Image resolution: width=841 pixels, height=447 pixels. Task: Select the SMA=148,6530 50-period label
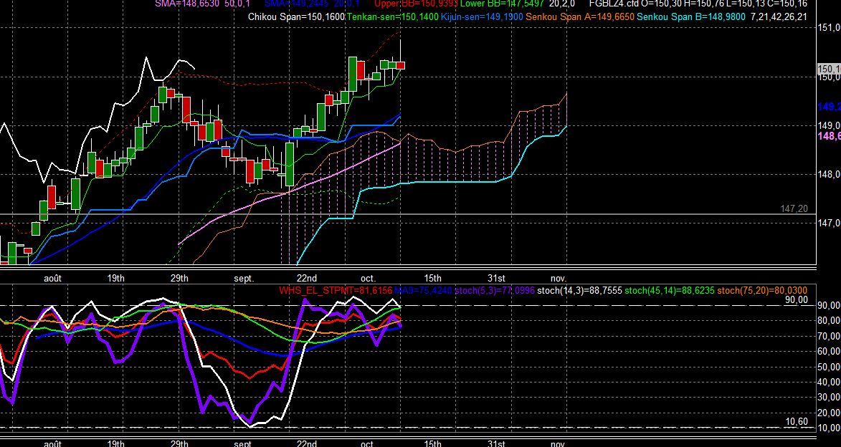tap(203, 4)
